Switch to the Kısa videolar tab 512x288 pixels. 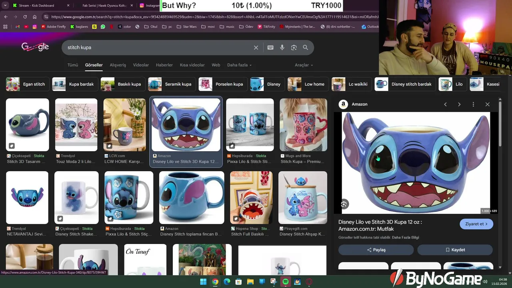(x=192, y=65)
